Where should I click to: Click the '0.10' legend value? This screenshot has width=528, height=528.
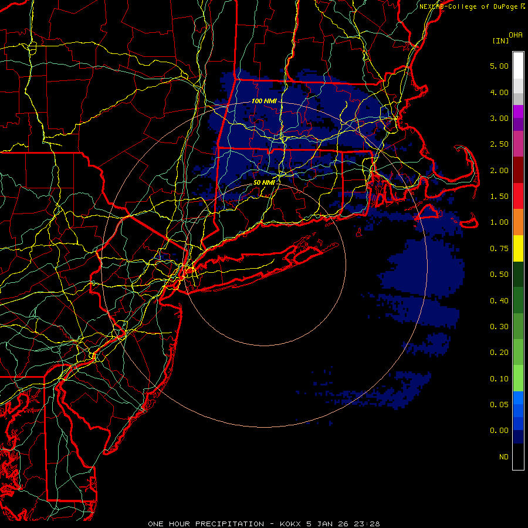tap(499, 379)
